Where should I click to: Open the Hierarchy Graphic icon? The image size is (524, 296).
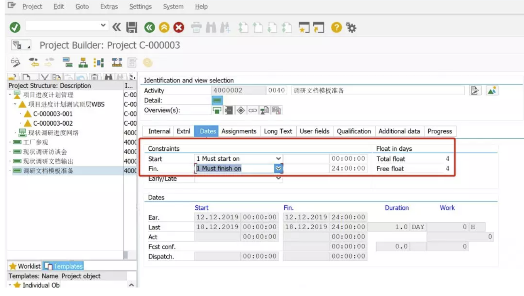click(x=83, y=62)
